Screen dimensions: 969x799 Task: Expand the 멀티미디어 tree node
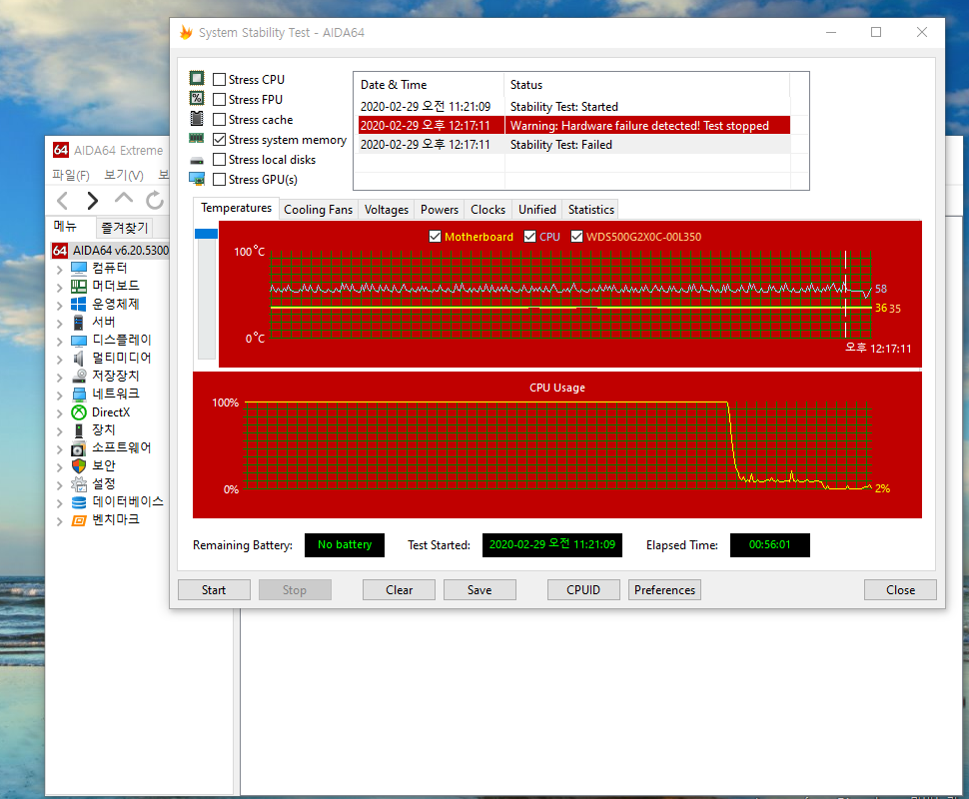(x=59, y=359)
